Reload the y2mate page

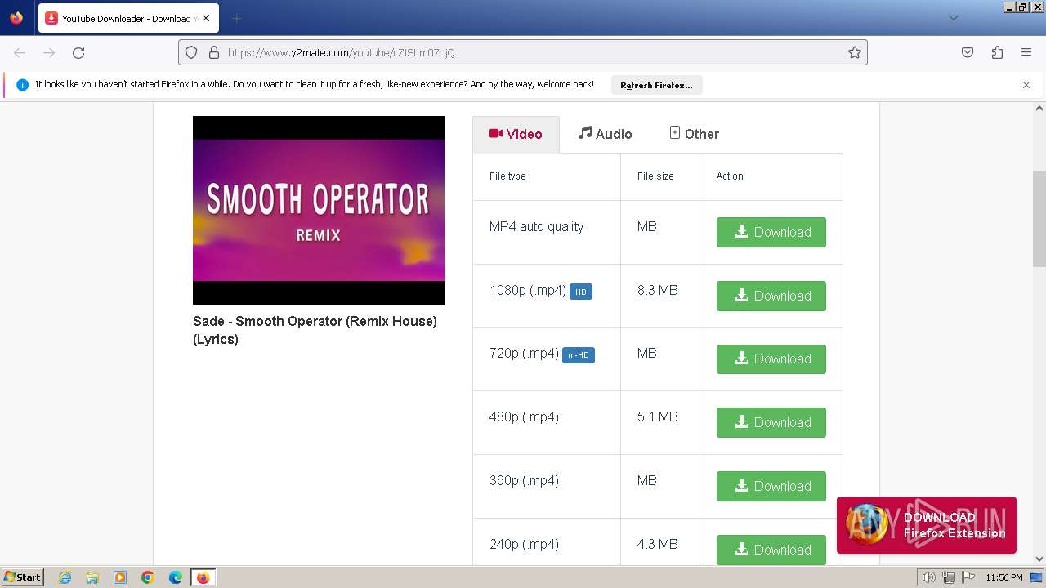tap(78, 52)
